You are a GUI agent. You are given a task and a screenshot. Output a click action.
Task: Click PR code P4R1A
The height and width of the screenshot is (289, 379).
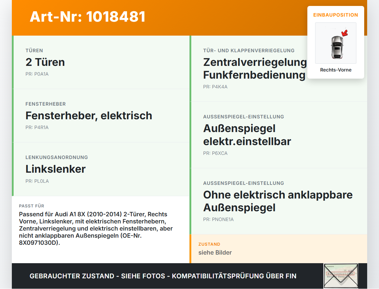pyautogui.click(x=37, y=128)
